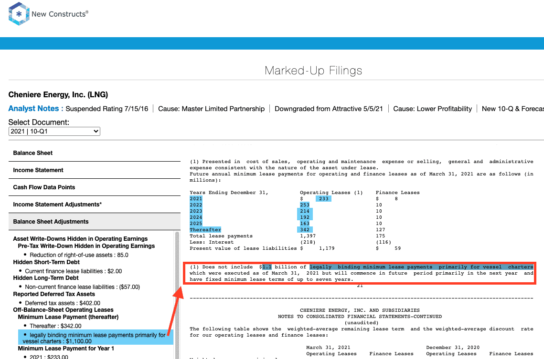Click the Finance Leases total 175 value
The width and height of the screenshot is (544, 359).
[x=380, y=236]
